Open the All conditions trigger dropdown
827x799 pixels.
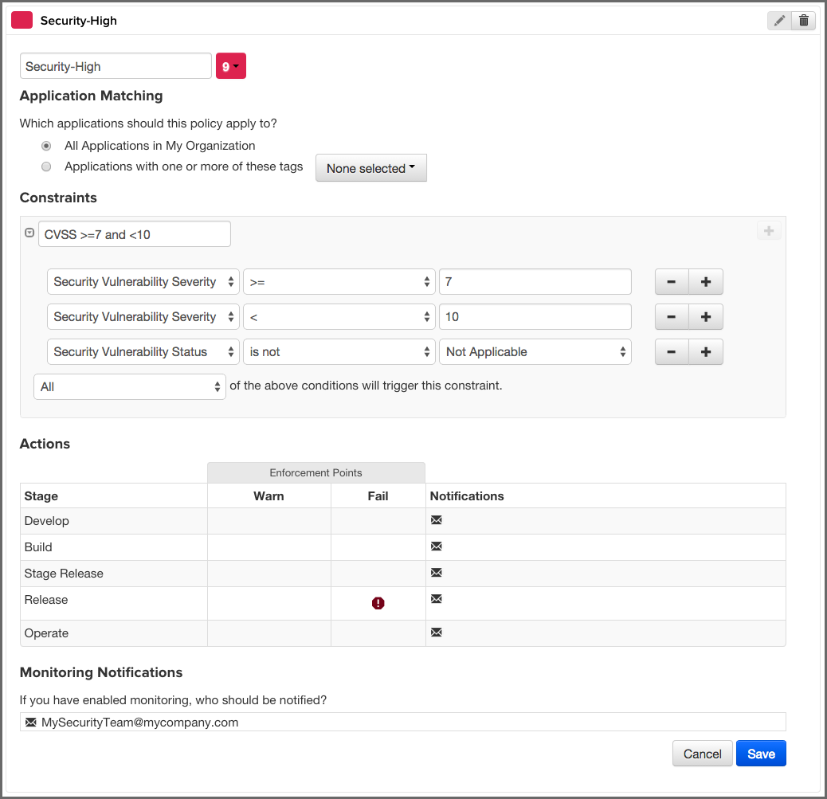point(129,386)
